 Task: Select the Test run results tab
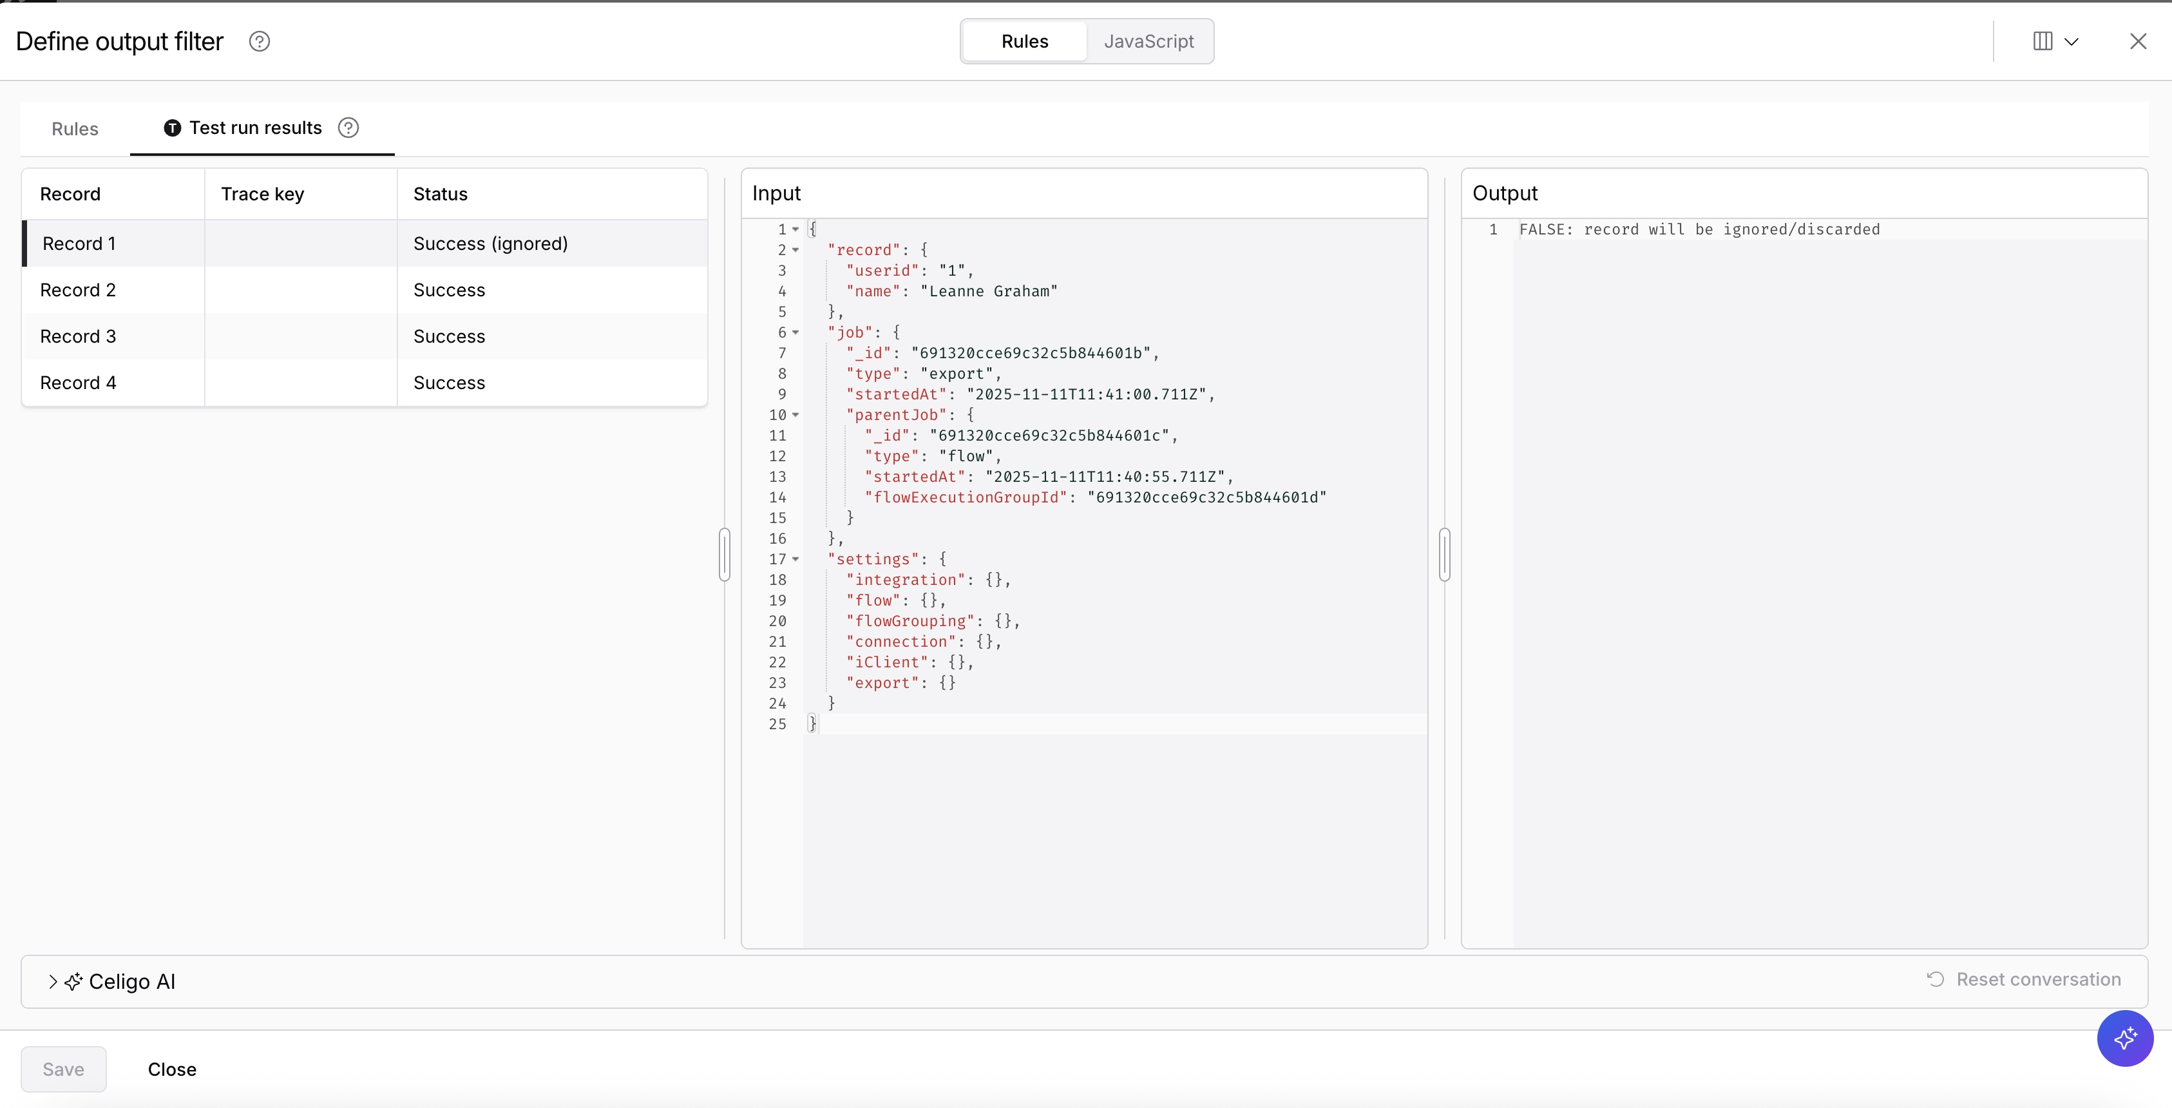(x=262, y=128)
